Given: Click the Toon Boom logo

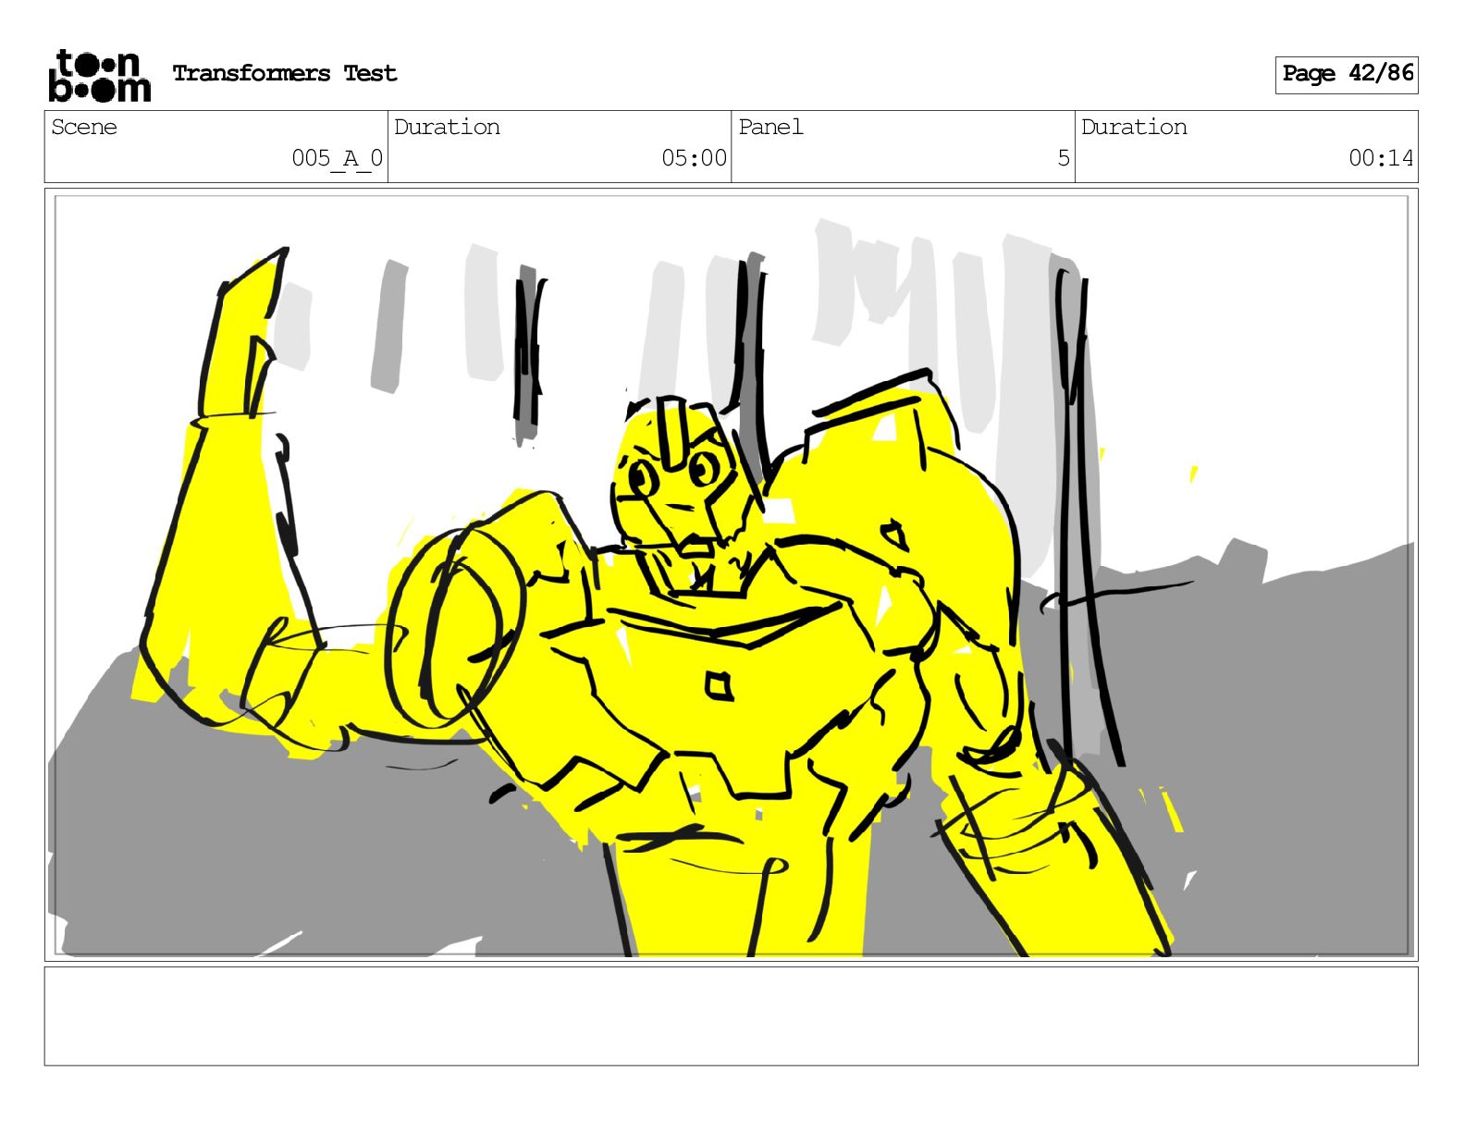Looking at the screenshot, I should (99, 75).
